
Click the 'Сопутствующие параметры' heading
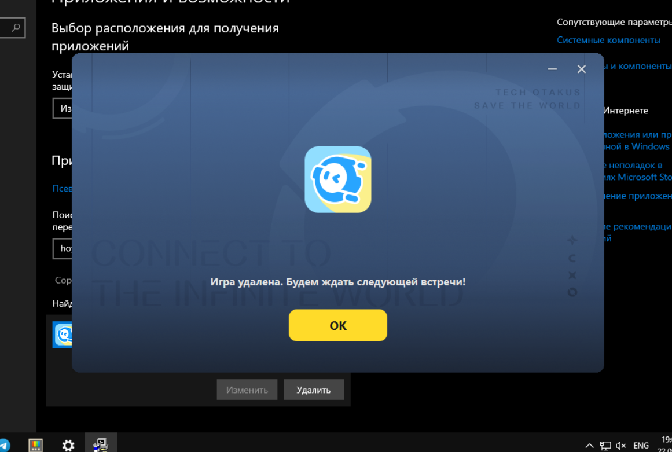point(614,22)
